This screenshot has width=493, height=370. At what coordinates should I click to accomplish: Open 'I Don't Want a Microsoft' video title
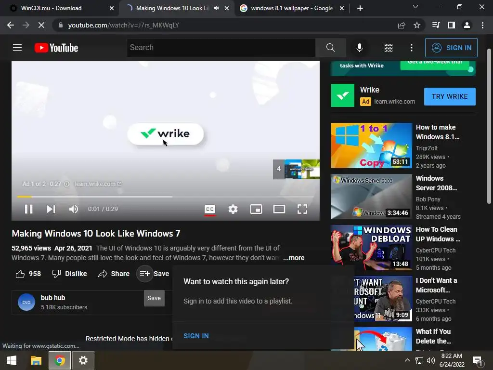point(436,285)
